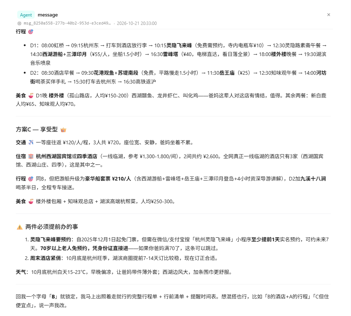
Task: Click bold text 70岁以上老人免预约
Action: (63, 248)
